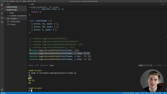Click the CRLF line ending status entry
This screenshot has width=167, height=94.
[146, 93]
